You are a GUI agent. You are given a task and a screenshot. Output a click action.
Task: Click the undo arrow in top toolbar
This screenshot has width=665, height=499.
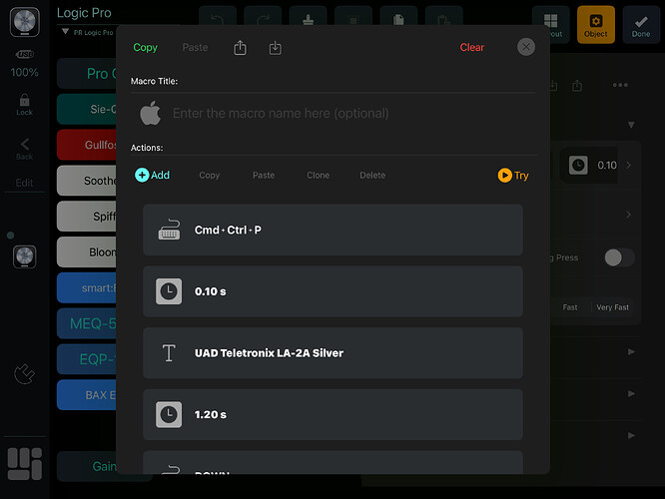(x=218, y=19)
